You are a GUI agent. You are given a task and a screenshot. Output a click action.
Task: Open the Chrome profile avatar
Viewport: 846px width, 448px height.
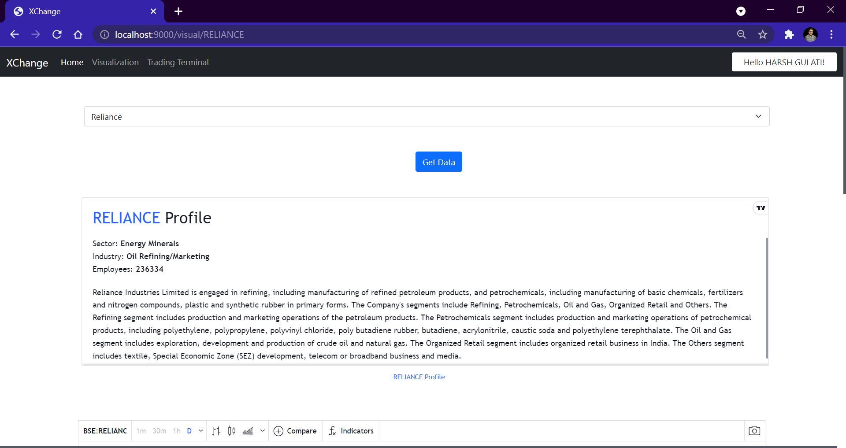[x=810, y=34]
